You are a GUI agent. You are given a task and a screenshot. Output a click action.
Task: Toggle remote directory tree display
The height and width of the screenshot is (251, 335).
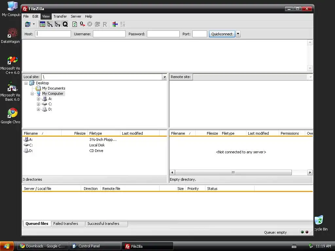tap(58, 24)
